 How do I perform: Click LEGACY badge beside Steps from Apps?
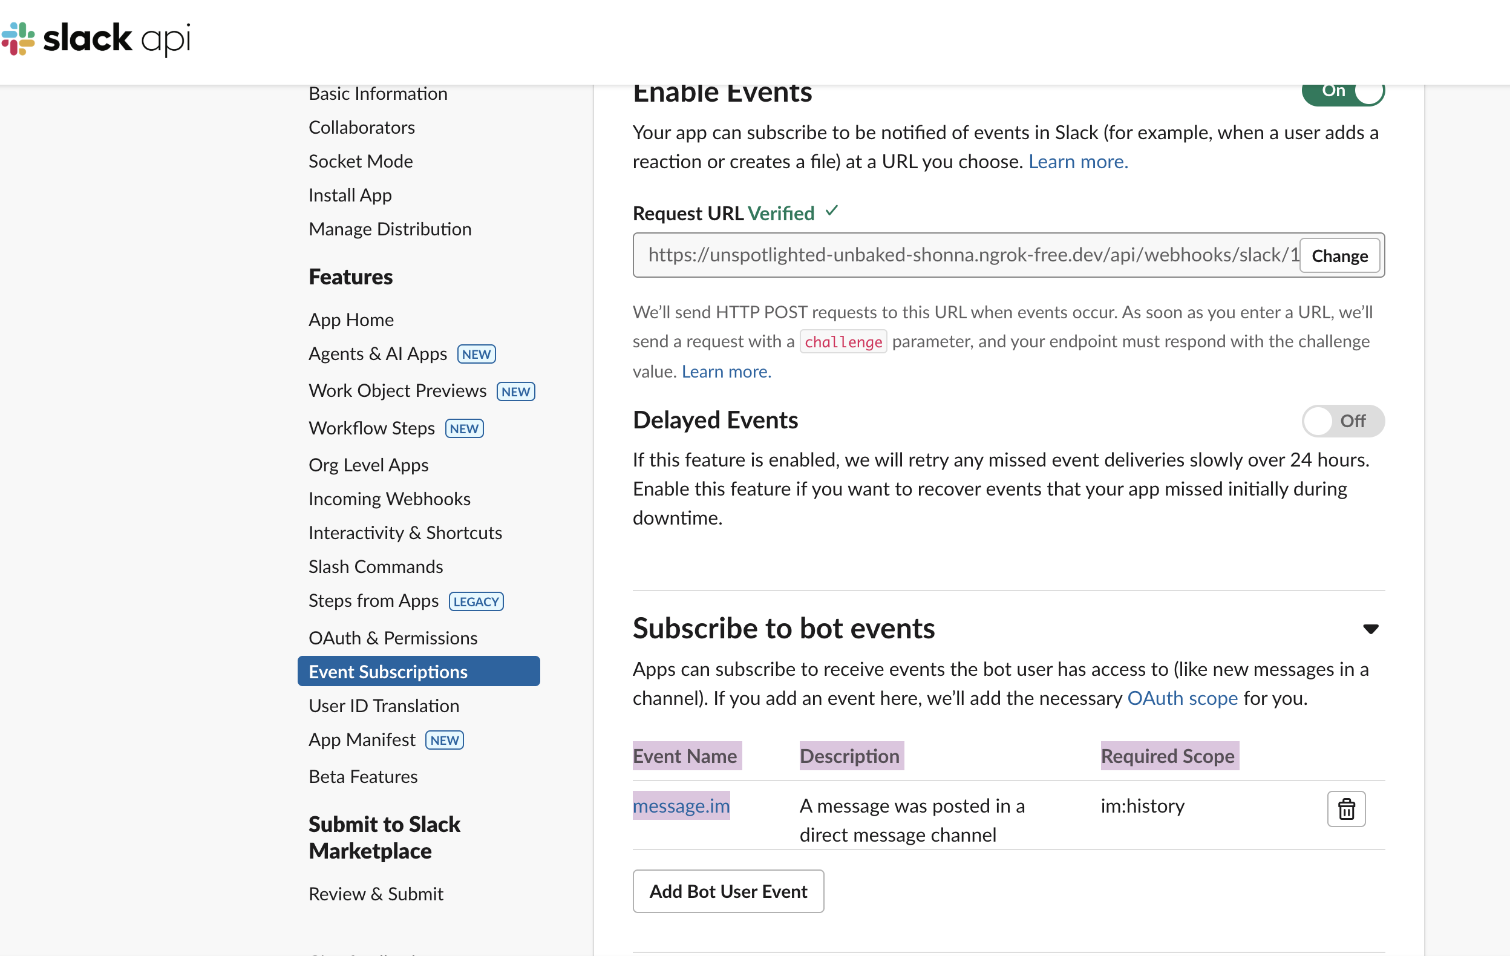tap(476, 601)
